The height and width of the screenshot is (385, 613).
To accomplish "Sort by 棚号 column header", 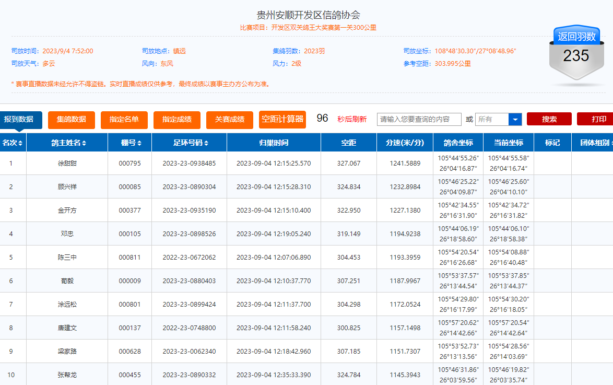I will (131, 143).
